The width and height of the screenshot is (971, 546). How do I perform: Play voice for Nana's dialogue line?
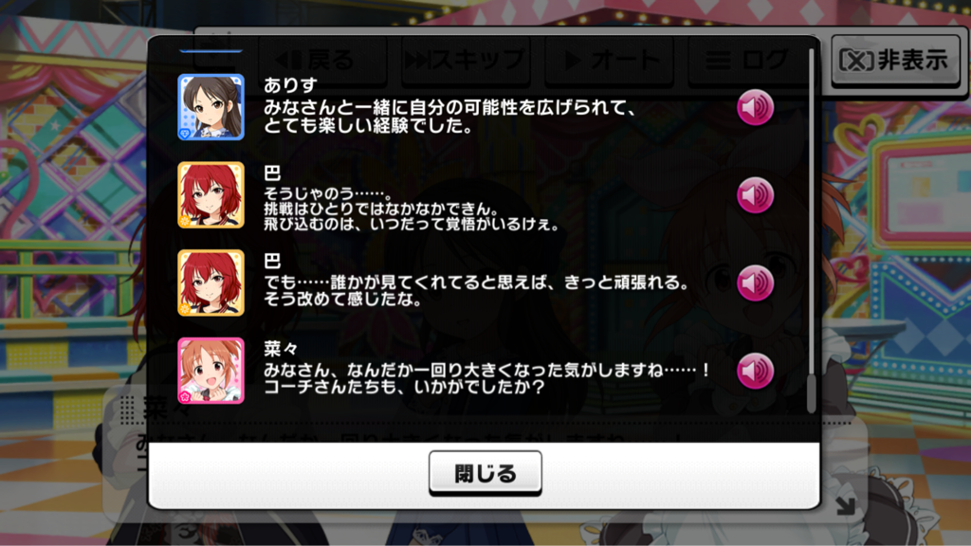pyautogui.click(x=755, y=371)
